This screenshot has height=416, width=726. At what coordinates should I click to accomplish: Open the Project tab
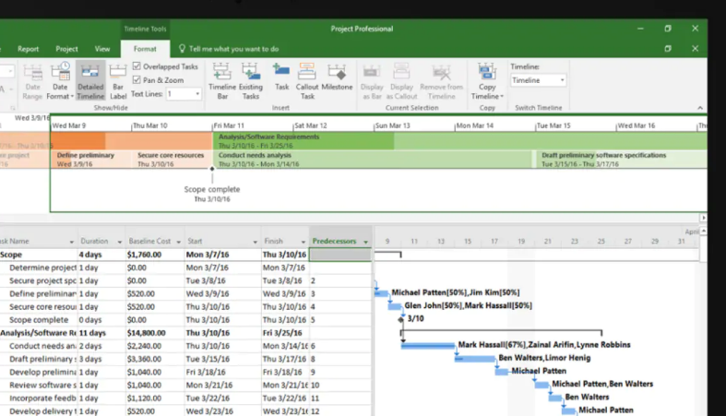pyautogui.click(x=66, y=49)
